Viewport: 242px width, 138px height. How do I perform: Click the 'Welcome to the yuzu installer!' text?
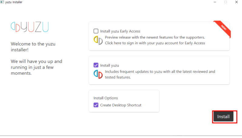click(33, 47)
